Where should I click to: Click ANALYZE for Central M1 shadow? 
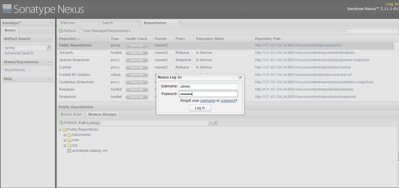pos(137,75)
